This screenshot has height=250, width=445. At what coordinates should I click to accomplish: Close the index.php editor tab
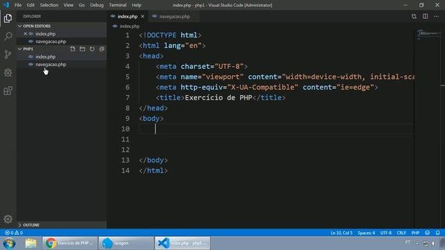143,17
